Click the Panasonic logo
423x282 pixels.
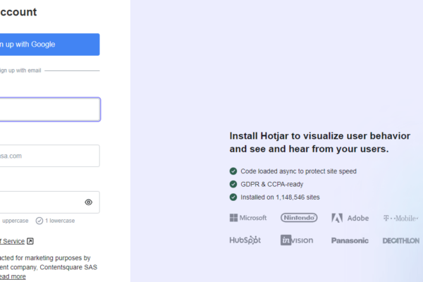pyautogui.click(x=350, y=240)
